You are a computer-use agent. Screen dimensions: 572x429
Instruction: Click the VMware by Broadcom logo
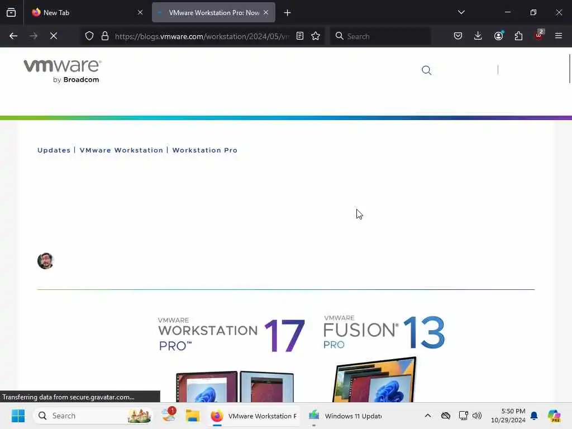tap(63, 71)
